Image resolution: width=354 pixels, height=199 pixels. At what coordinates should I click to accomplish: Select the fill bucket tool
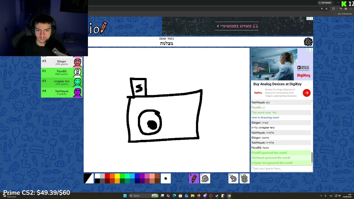[205, 179]
